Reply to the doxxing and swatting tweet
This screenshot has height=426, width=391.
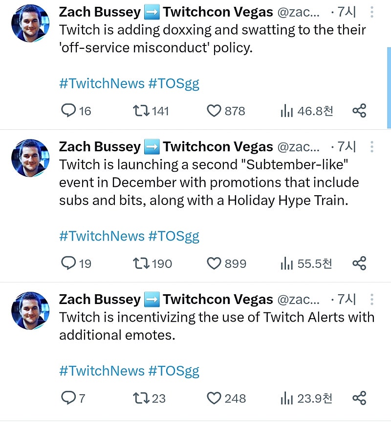point(68,111)
